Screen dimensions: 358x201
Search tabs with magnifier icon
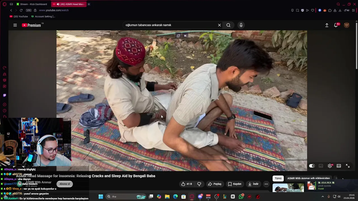point(338,4)
